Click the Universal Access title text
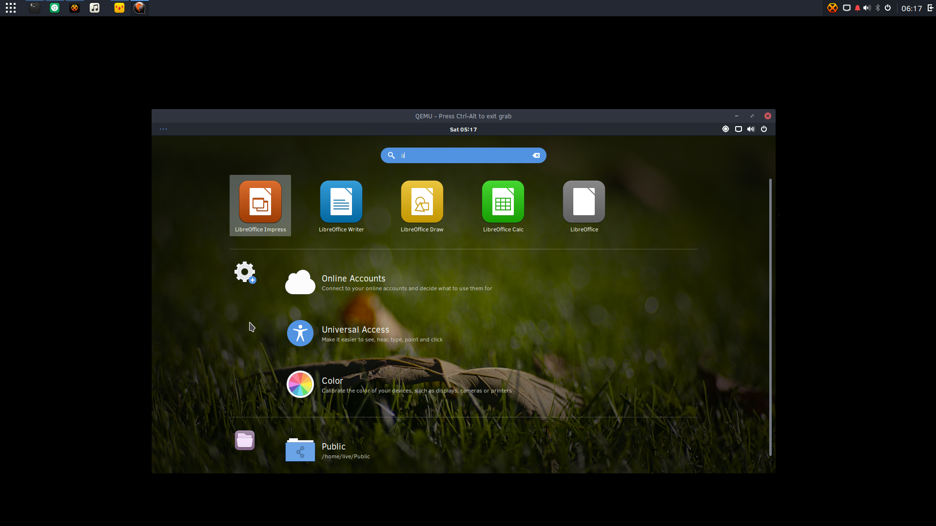Screen dimensions: 936x526 pos(355,330)
